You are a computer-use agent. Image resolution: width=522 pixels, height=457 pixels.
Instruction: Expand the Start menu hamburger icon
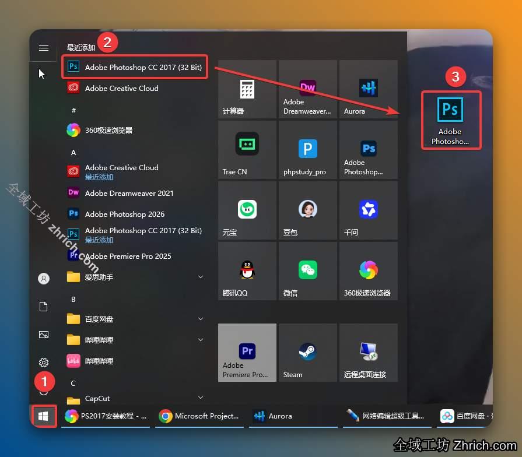pyautogui.click(x=44, y=48)
